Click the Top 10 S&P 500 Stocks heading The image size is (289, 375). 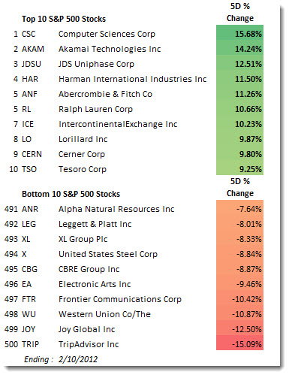click(64, 19)
